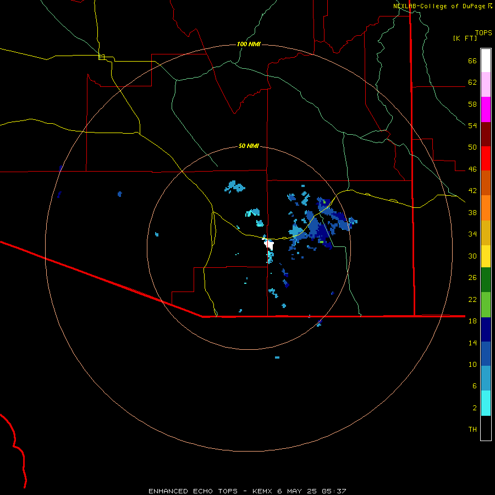Click the NEXLAB-College of DuPage credit text
Image resolution: width=495 pixels, height=495 pixels.
point(439,6)
